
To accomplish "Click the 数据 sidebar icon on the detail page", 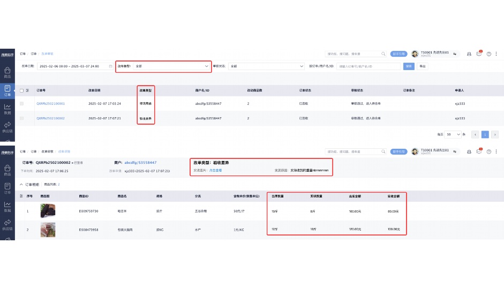I will (x=7, y=206).
